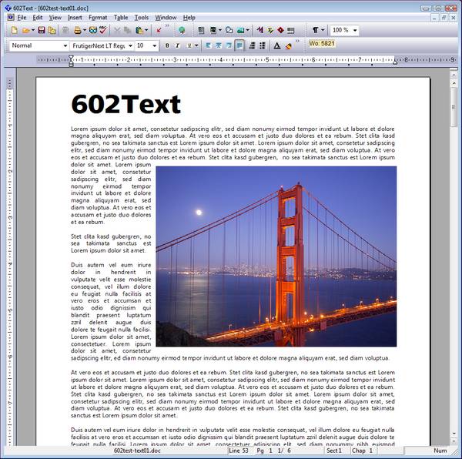Click the table grid icon beside red diamond
This screenshot has width=462, height=459.
pos(291,30)
